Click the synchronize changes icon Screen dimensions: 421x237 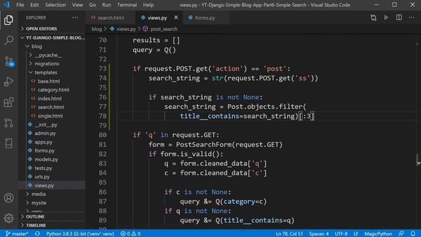(37, 234)
